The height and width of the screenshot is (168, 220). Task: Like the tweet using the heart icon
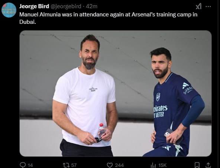(110, 165)
